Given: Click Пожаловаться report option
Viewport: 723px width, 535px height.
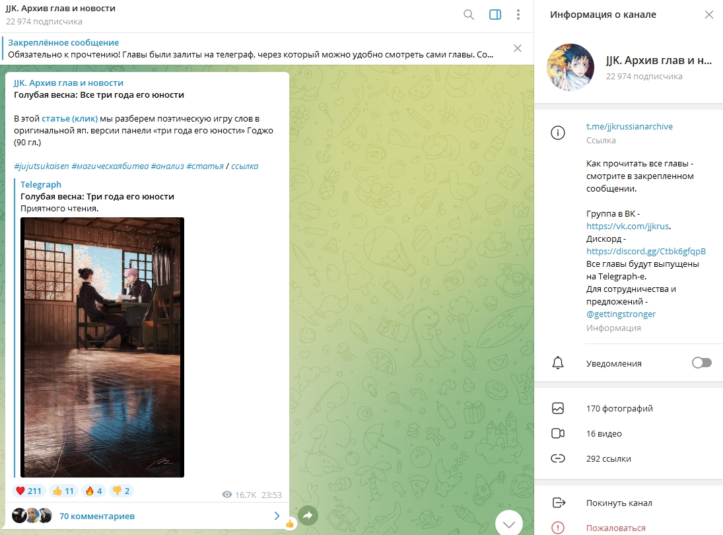Looking at the screenshot, I should tap(615, 528).
